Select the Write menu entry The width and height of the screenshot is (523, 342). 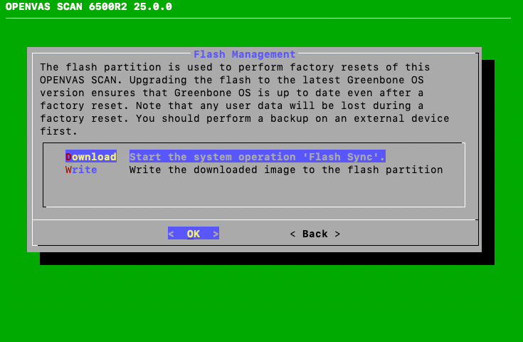pyautogui.click(x=81, y=170)
